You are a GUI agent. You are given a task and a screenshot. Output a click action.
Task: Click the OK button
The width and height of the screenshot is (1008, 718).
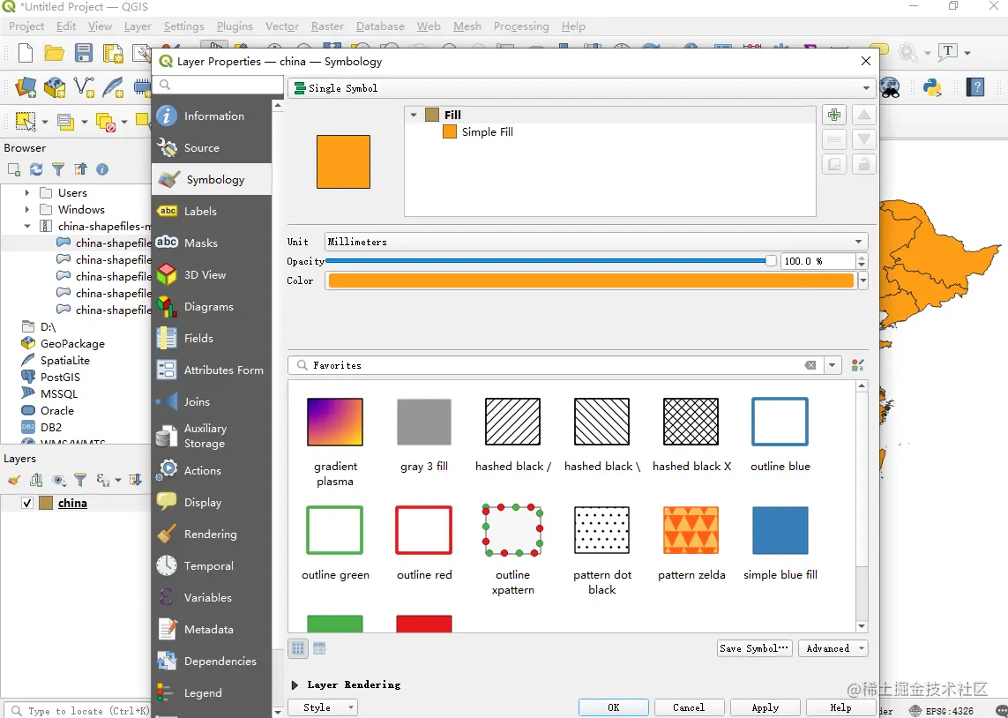point(613,707)
